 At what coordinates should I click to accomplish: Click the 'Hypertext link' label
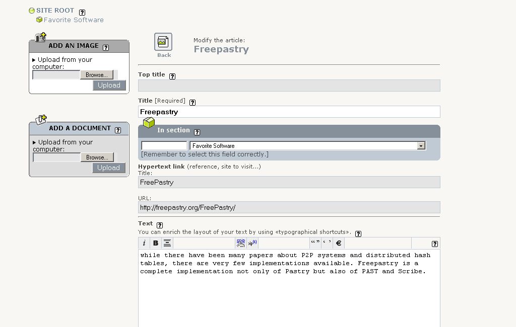(161, 167)
